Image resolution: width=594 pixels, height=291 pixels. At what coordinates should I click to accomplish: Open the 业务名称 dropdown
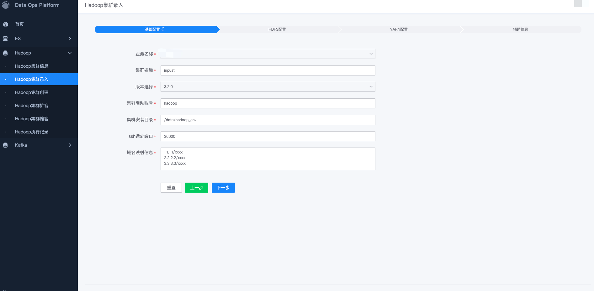pyautogui.click(x=268, y=54)
